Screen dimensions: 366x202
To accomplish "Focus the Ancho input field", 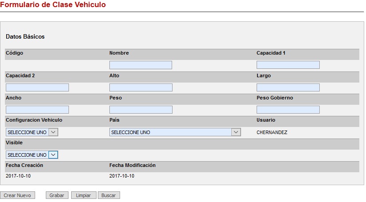I will coord(37,110).
